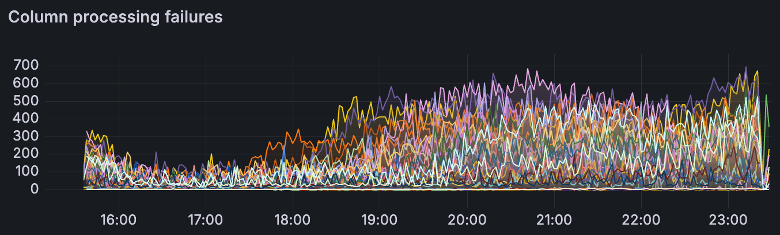Click the 19:00 time axis label
The image size is (780, 235).
380,219
